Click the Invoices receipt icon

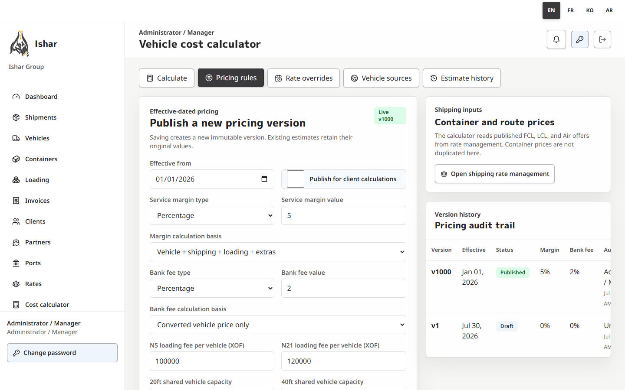(16, 201)
